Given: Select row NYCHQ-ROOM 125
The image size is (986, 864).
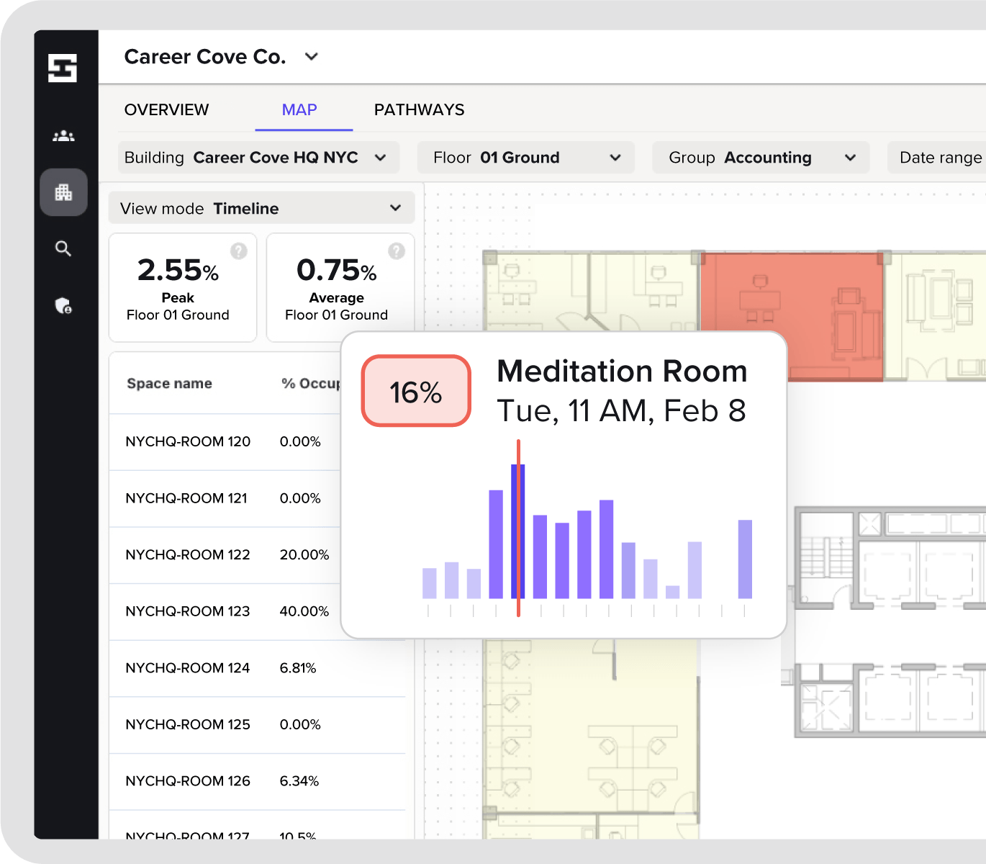Looking at the screenshot, I should pos(258,725).
